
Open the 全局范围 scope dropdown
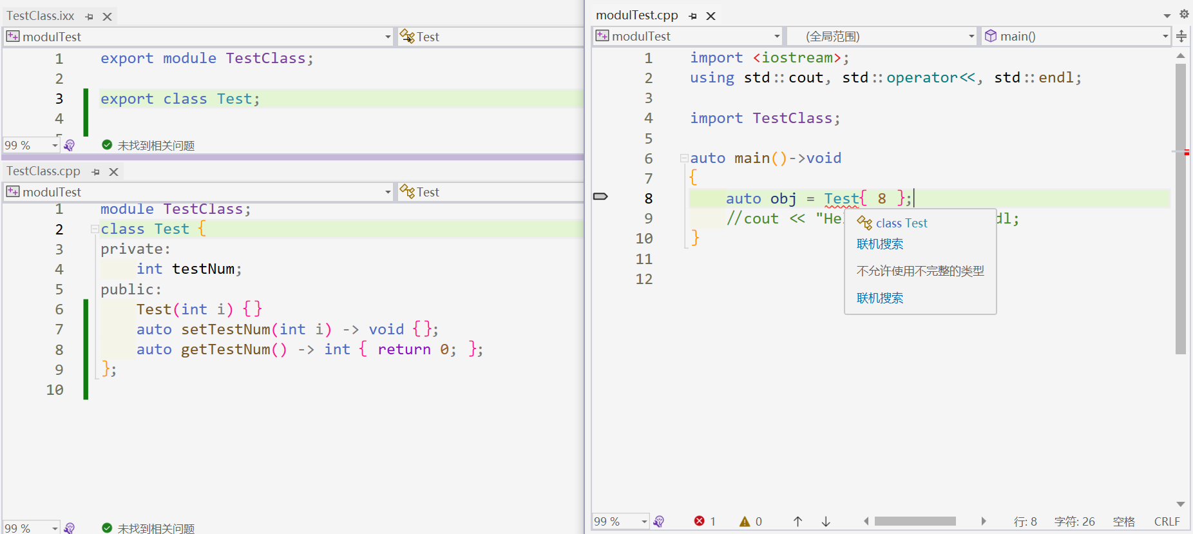[883, 36]
